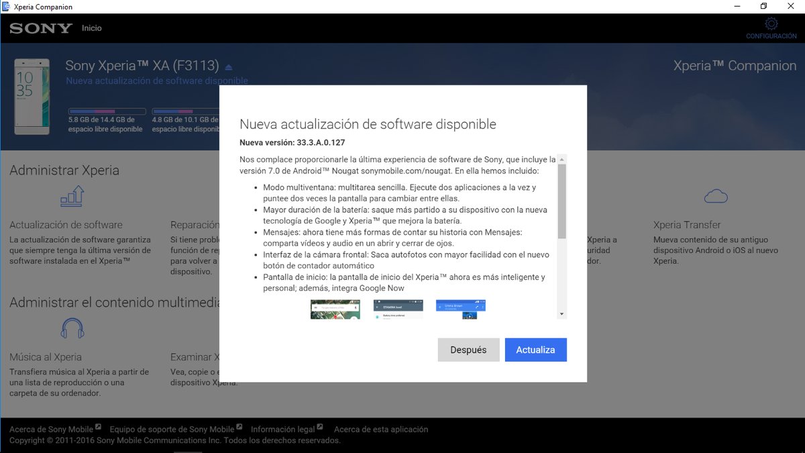Screen dimensions: 805x453
Task: Click the 'Actualización de software' heading text
Action: tap(66, 225)
